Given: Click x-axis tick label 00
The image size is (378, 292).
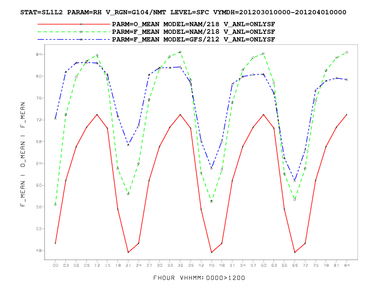Looking at the screenshot, I should click(55, 265).
